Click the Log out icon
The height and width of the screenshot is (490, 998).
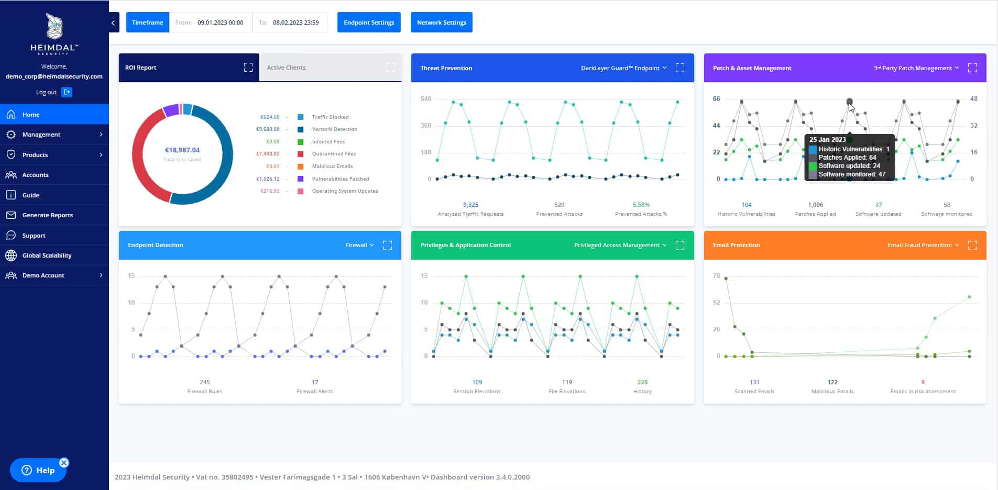tap(66, 92)
